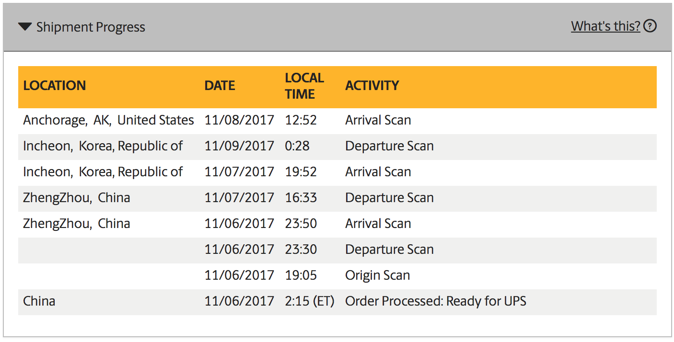Click the Anchorage, AK, United States cell
This screenshot has height=342, width=674.
(x=108, y=120)
